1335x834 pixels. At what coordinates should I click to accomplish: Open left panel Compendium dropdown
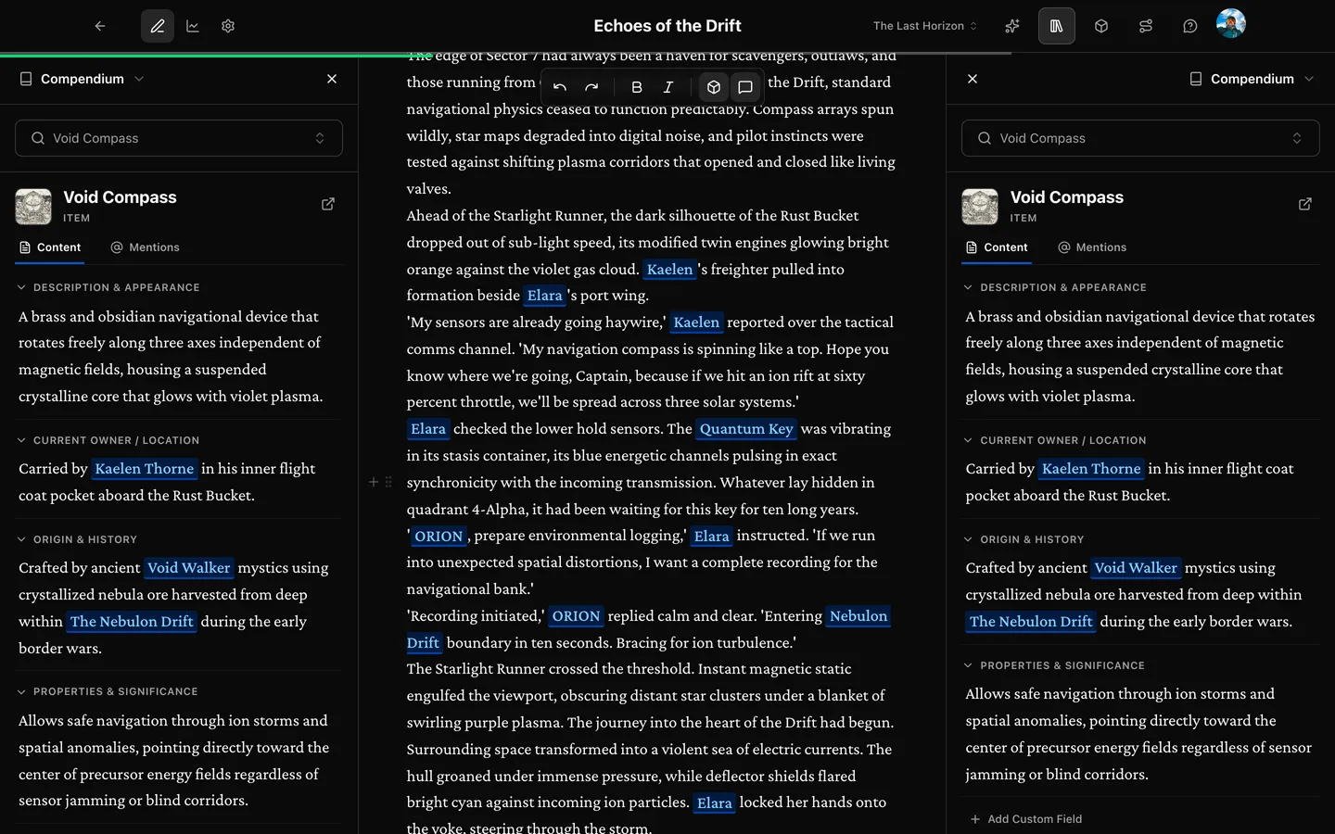point(82,79)
